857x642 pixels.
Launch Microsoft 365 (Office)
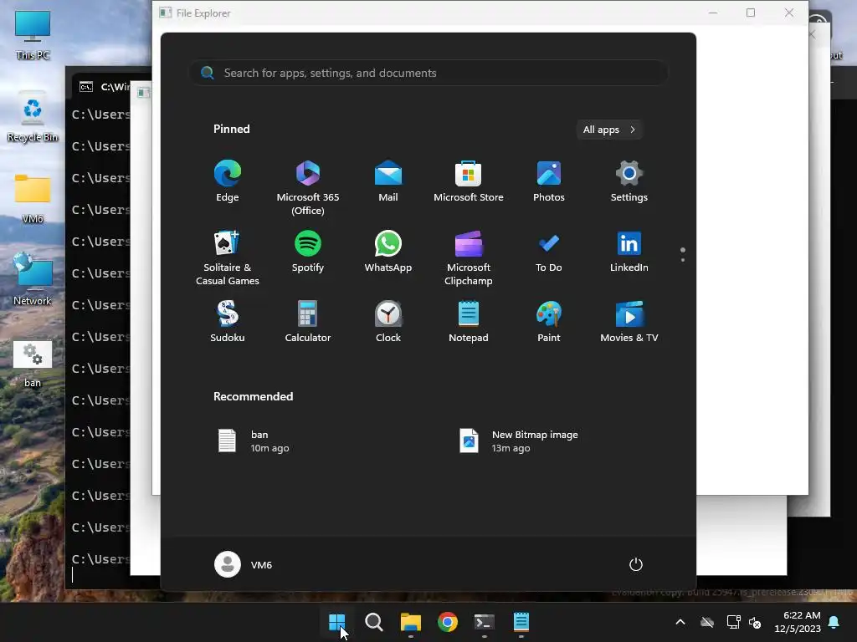[308, 188]
